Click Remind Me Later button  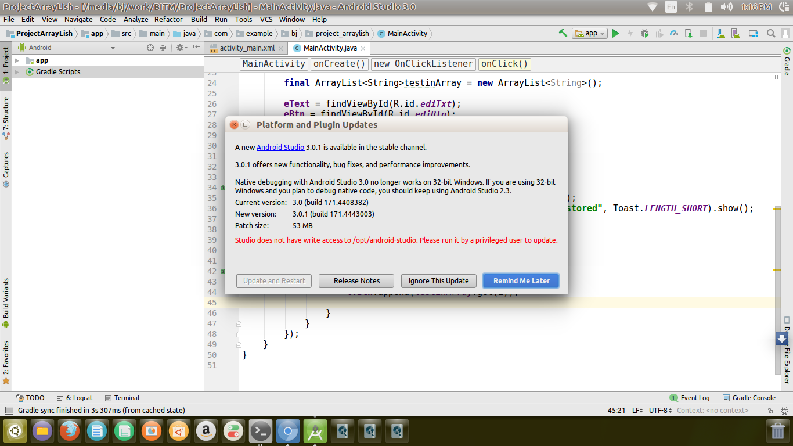click(521, 280)
